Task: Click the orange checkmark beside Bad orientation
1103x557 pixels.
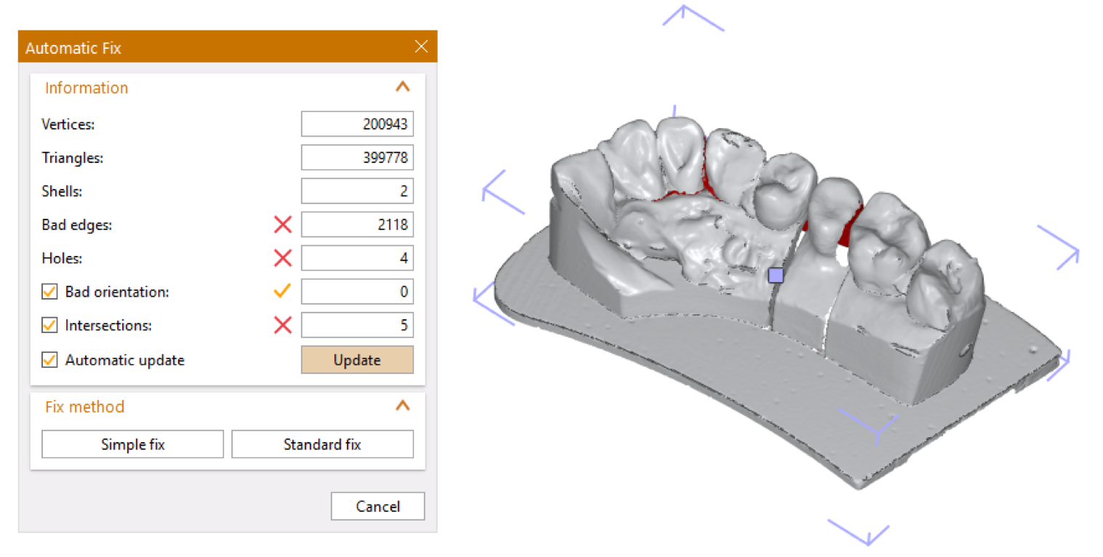Action: [x=282, y=292]
